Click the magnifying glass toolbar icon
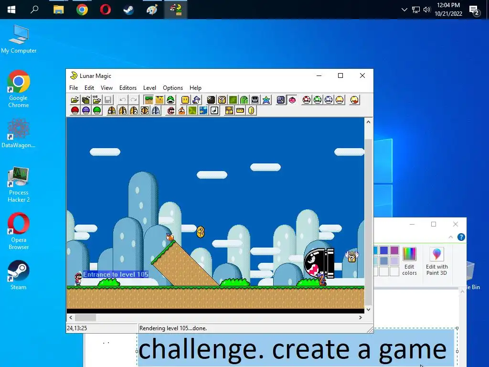The width and height of the screenshot is (489, 367). tap(281, 100)
